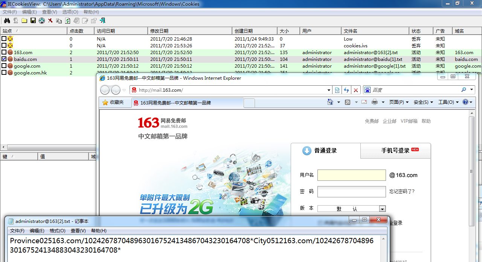
Task: Click the 用户名 input field
Action: pyautogui.click(x=352, y=175)
